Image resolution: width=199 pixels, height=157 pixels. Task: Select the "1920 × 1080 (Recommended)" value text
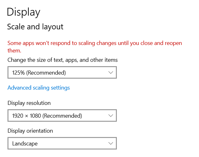point(47,116)
